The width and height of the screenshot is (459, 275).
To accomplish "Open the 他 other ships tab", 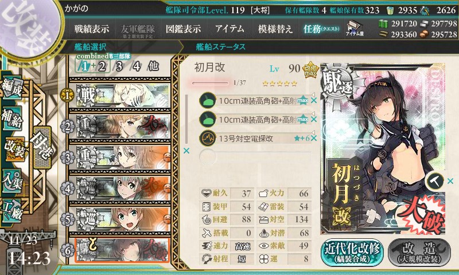I will pos(153,66).
